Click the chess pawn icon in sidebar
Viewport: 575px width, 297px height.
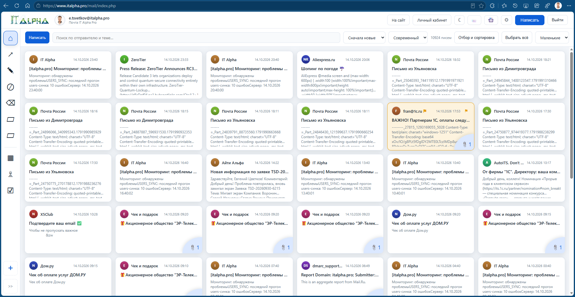click(x=10, y=174)
